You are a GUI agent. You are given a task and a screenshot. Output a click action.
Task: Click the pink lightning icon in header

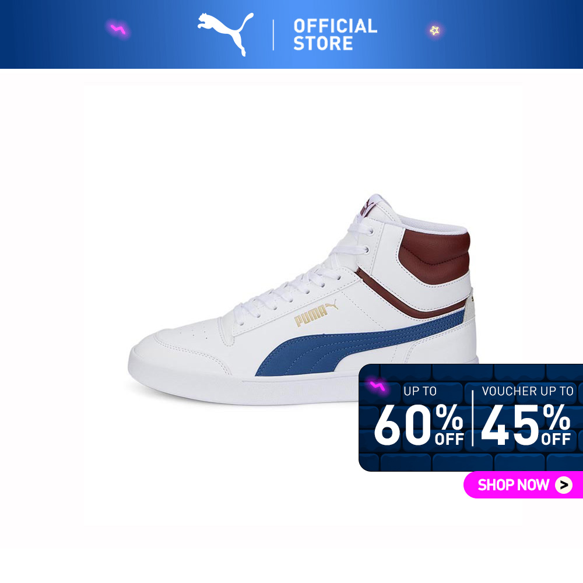[x=118, y=29]
